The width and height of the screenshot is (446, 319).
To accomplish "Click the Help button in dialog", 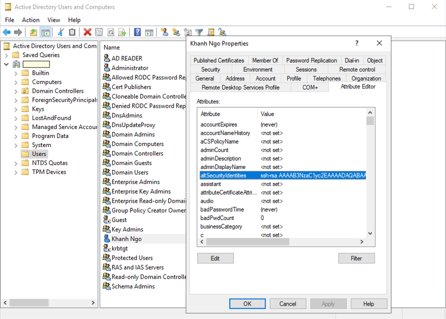I will click(369, 303).
